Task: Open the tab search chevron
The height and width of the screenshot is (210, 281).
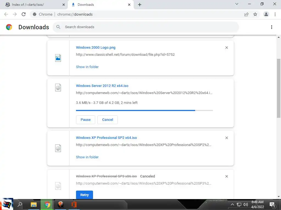Action: coord(237,4)
